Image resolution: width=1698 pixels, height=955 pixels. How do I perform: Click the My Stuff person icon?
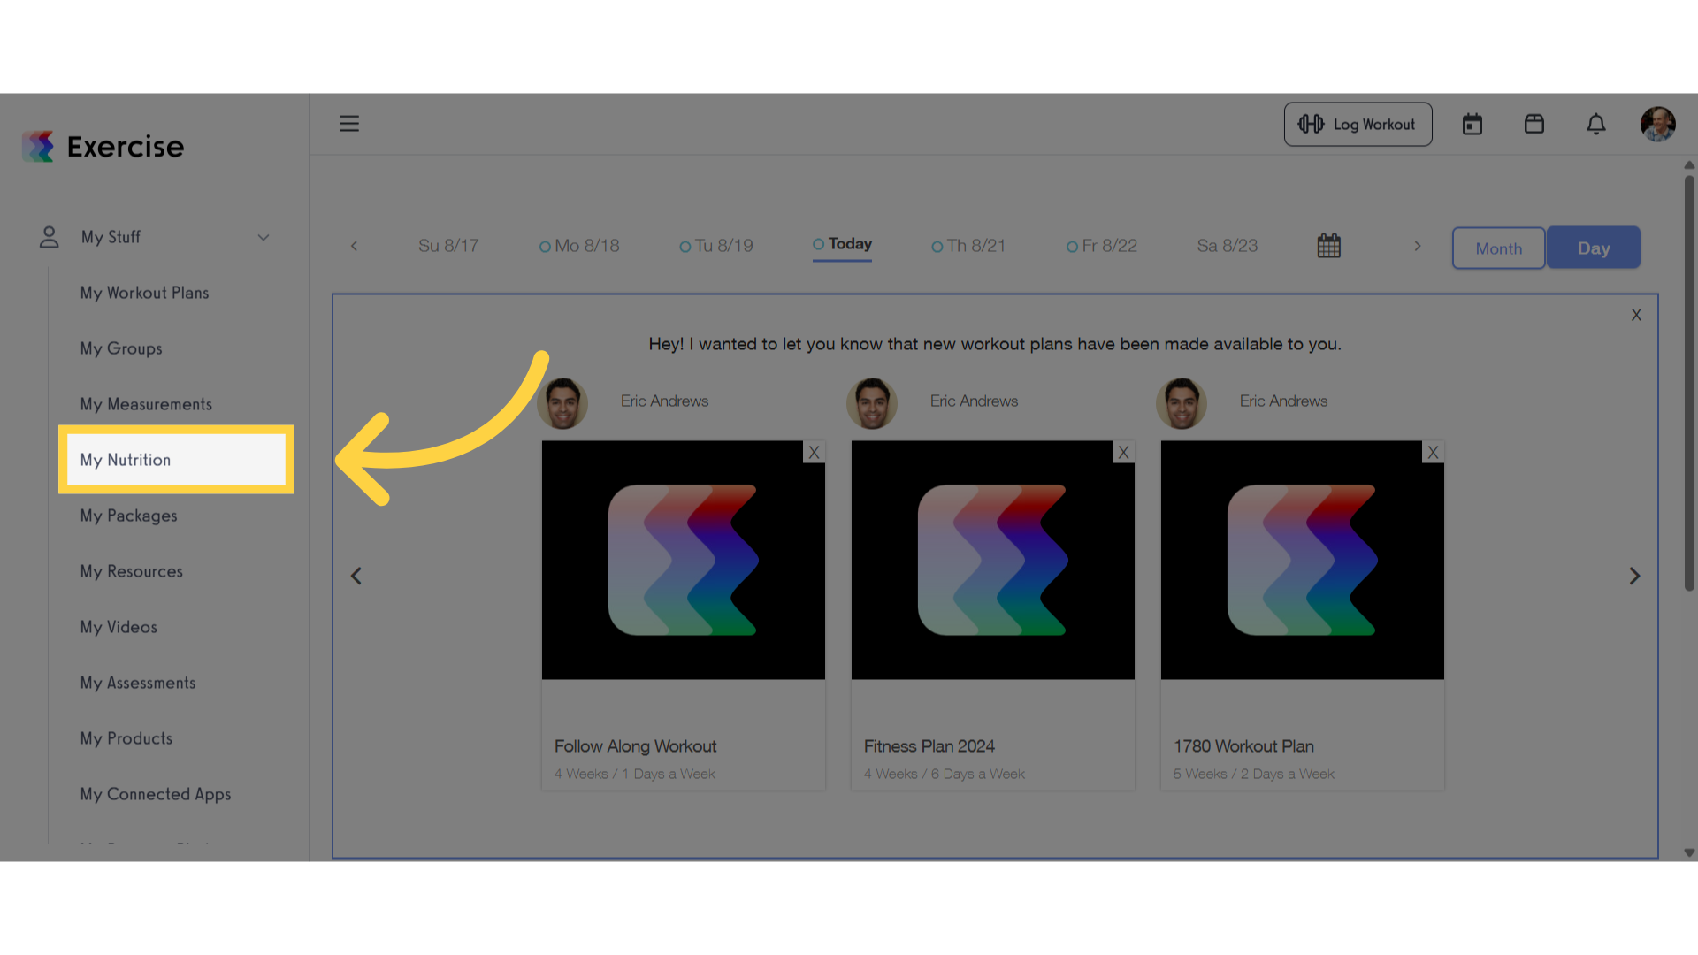point(50,237)
